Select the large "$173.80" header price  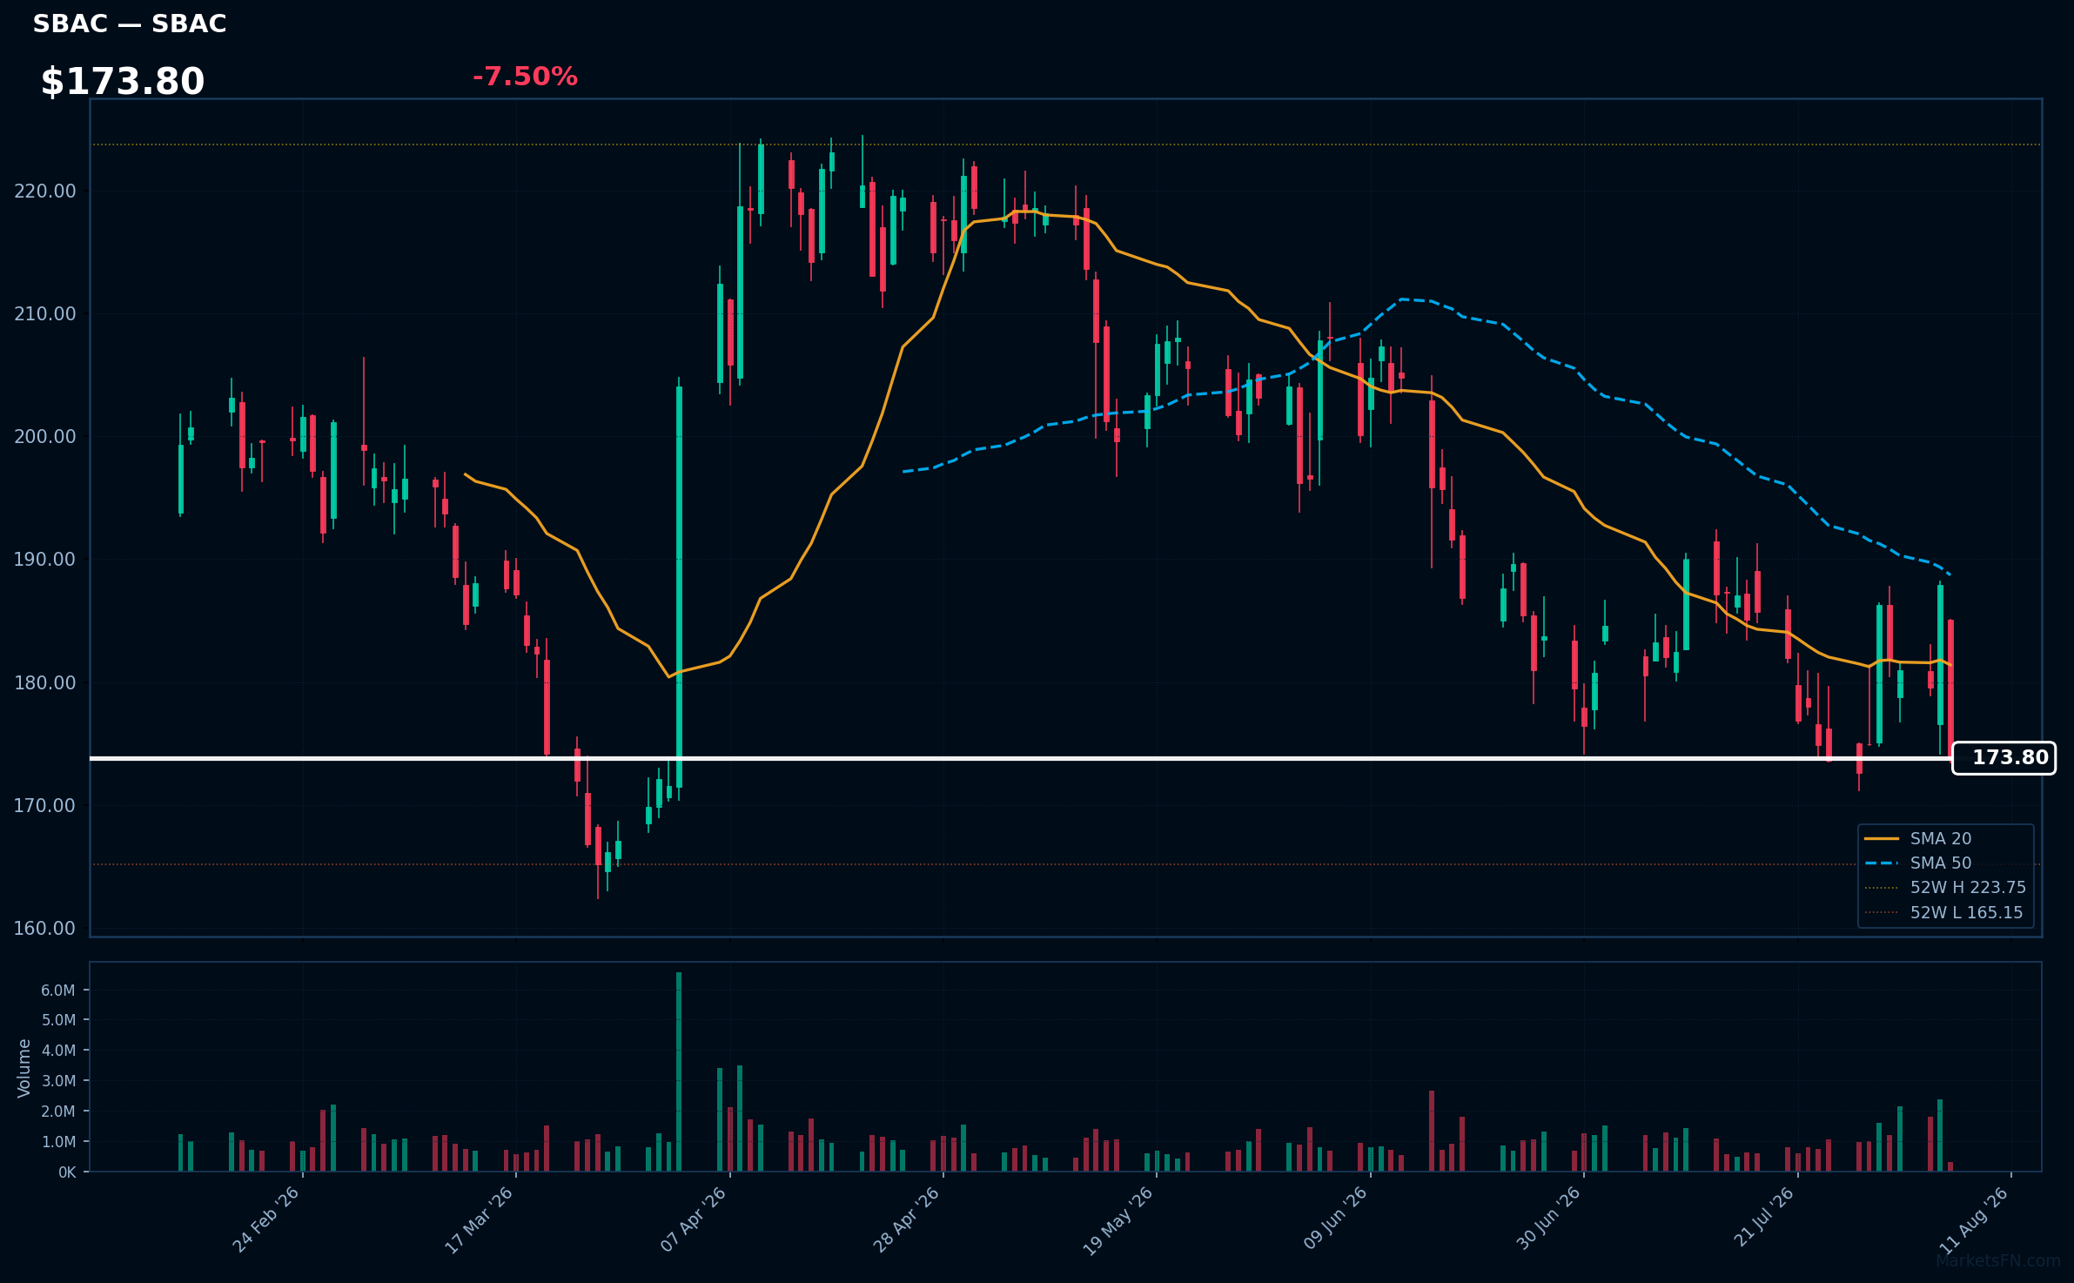(123, 82)
